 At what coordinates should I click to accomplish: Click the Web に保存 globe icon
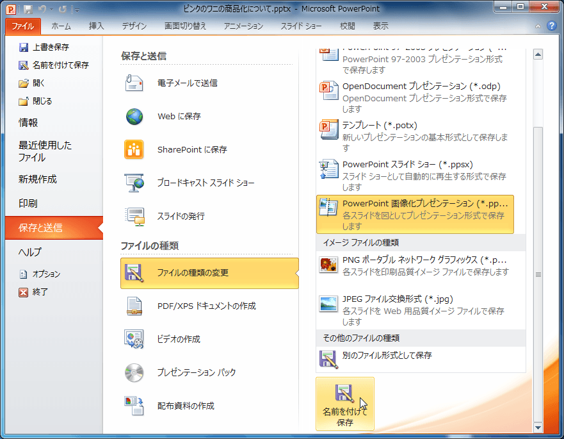pos(134,117)
